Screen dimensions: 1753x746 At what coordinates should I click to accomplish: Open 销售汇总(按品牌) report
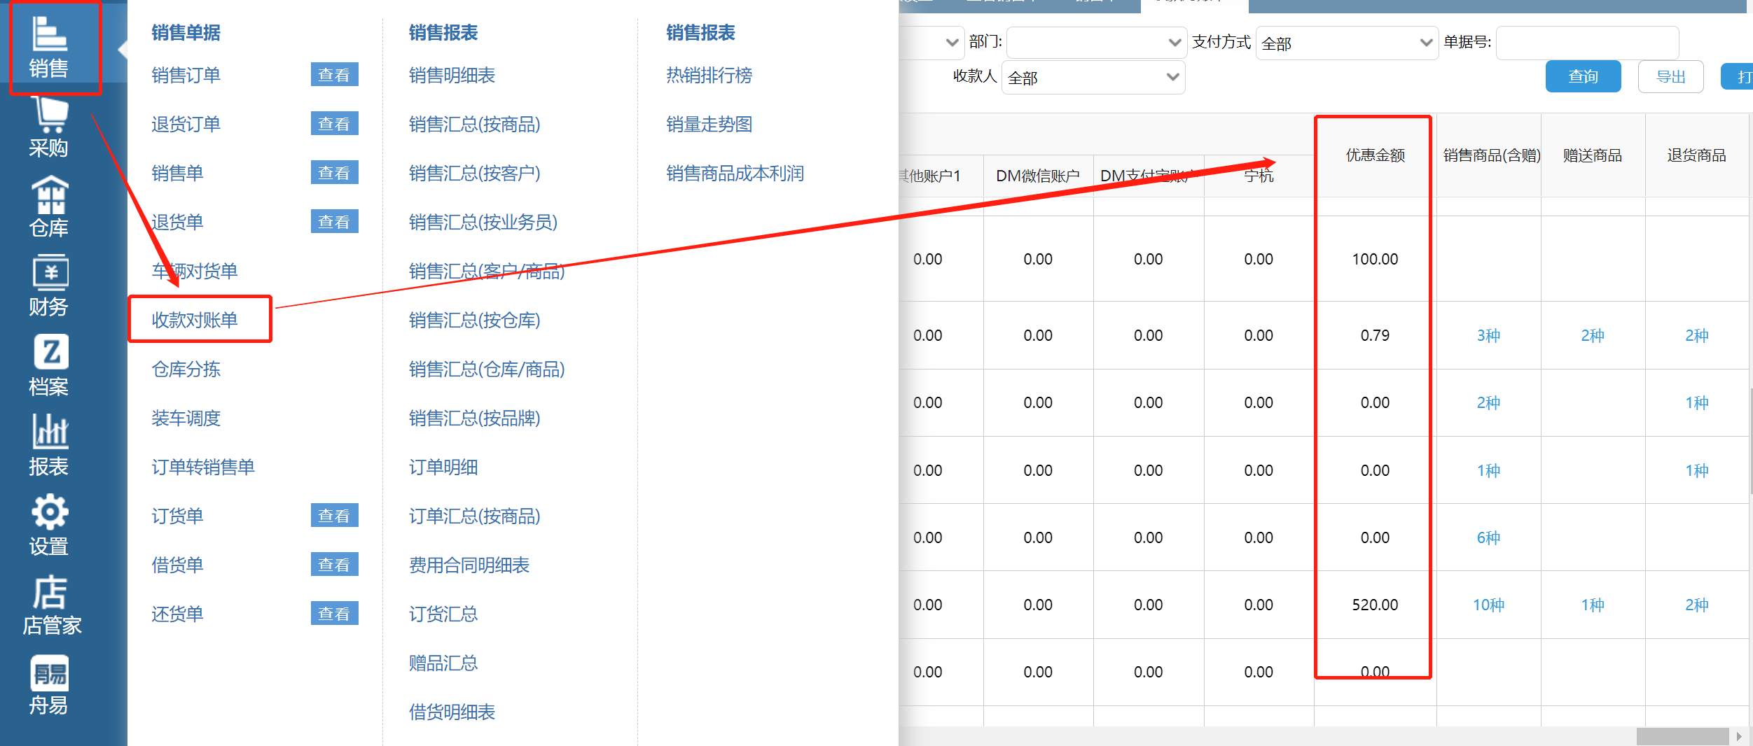(475, 418)
